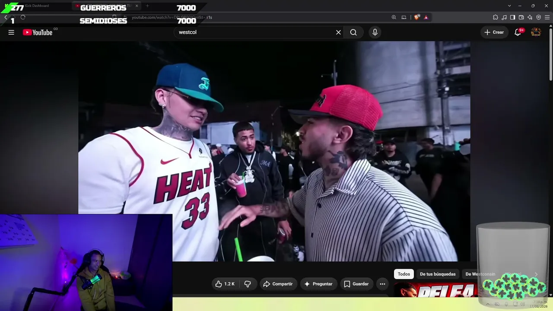Open the notifications bell
This screenshot has width=553, height=311.
[518, 32]
